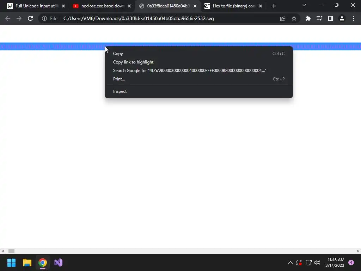This screenshot has height=271, width=361.
Task: Open the Windows Start menu
Action: point(11,263)
